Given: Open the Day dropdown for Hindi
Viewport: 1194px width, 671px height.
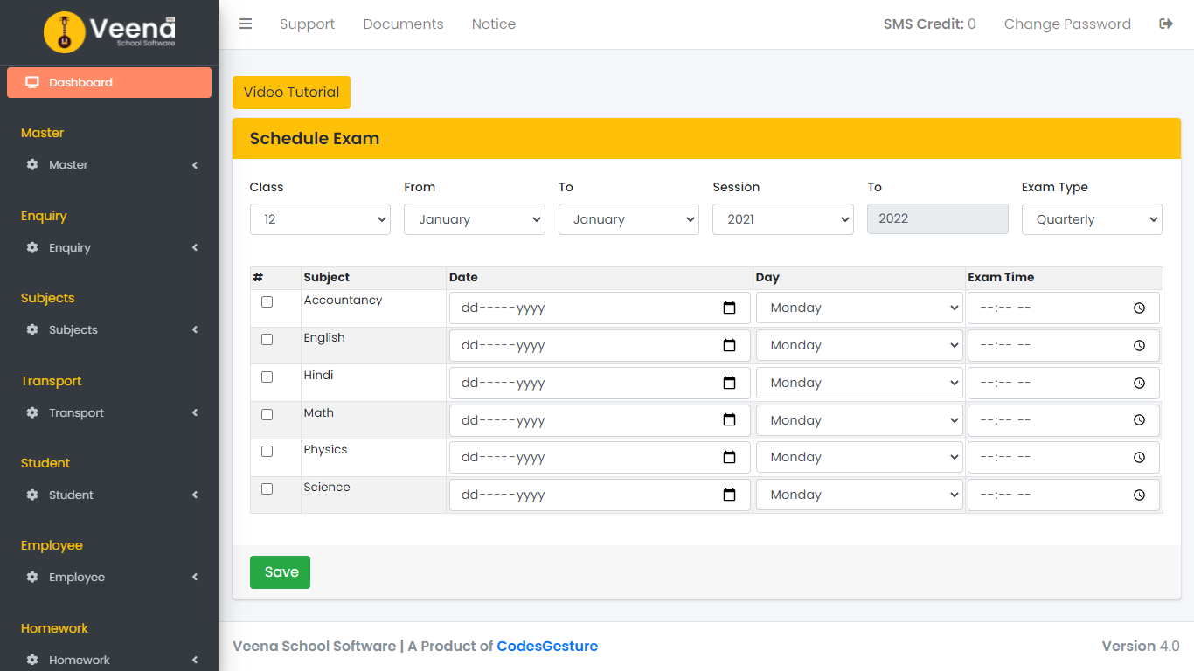Looking at the screenshot, I should (859, 383).
